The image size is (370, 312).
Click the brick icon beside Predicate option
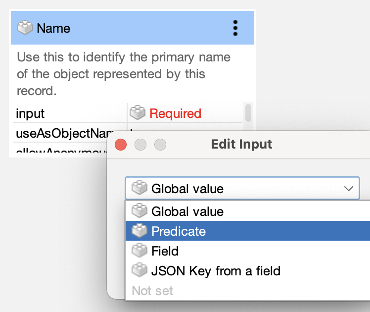[x=139, y=230]
